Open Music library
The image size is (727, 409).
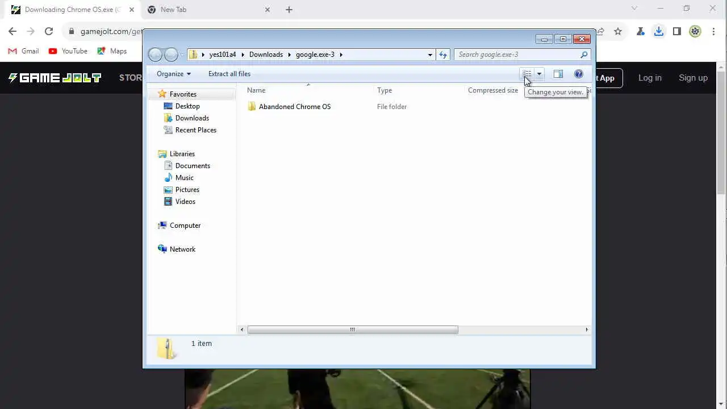pyautogui.click(x=185, y=178)
